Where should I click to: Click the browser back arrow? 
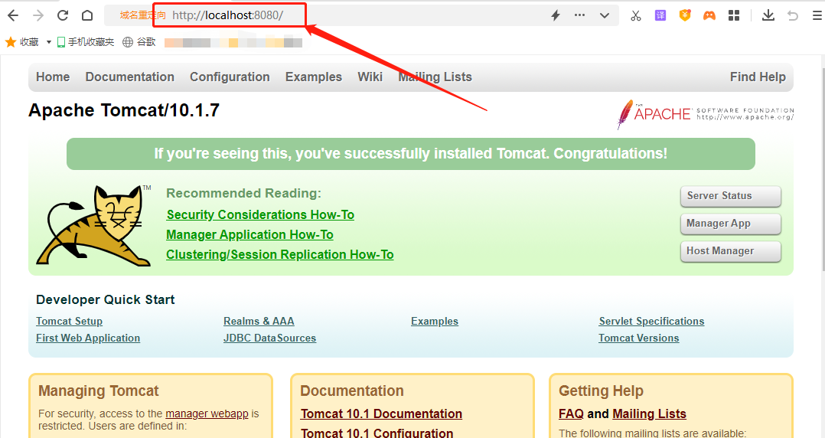[13, 15]
